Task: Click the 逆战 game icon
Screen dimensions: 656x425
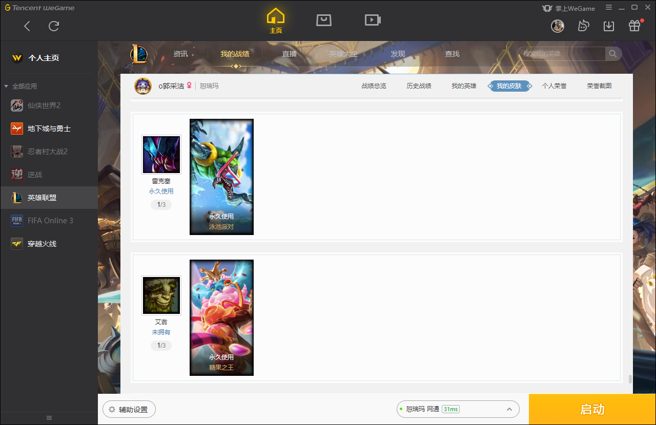Action: 17,175
